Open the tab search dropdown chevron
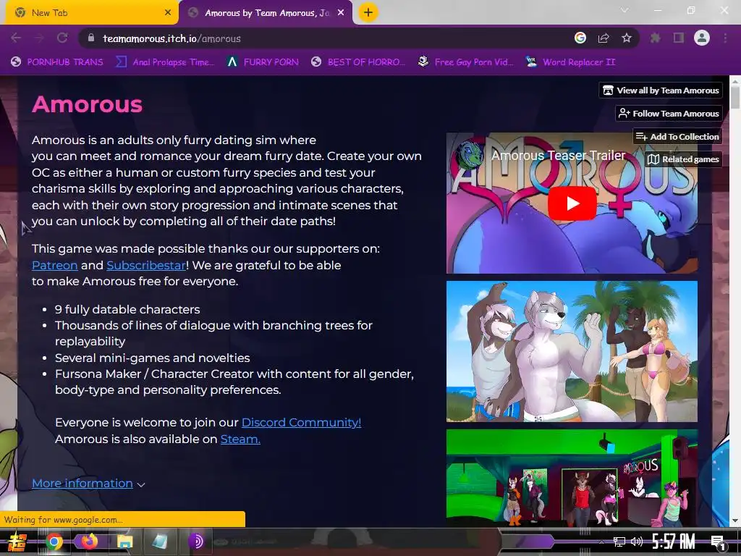Image resolution: width=741 pixels, height=556 pixels. [x=624, y=10]
